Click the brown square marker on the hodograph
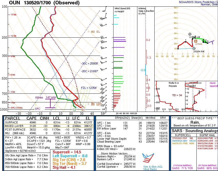The image size is (218, 171). pyautogui.click(x=196, y=41)
